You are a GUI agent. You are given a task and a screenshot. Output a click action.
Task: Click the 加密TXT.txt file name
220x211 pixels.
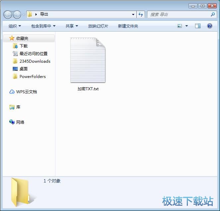tap(88, 89)
